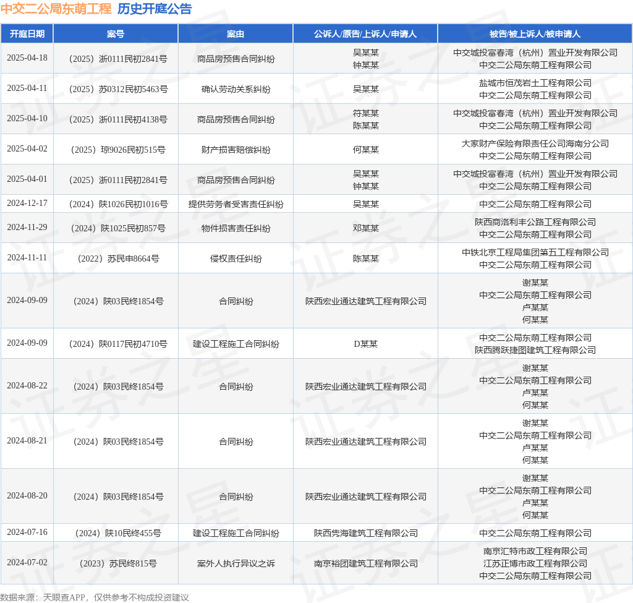Click 建设工程施工合同纠纷 in the D某某 row

pyautogui.click(x=236, y=344)
